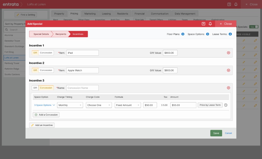Screen dimensions: 262x159
Task: Click the Incentive 2 Gift Value field
Action: coord(170,70)
